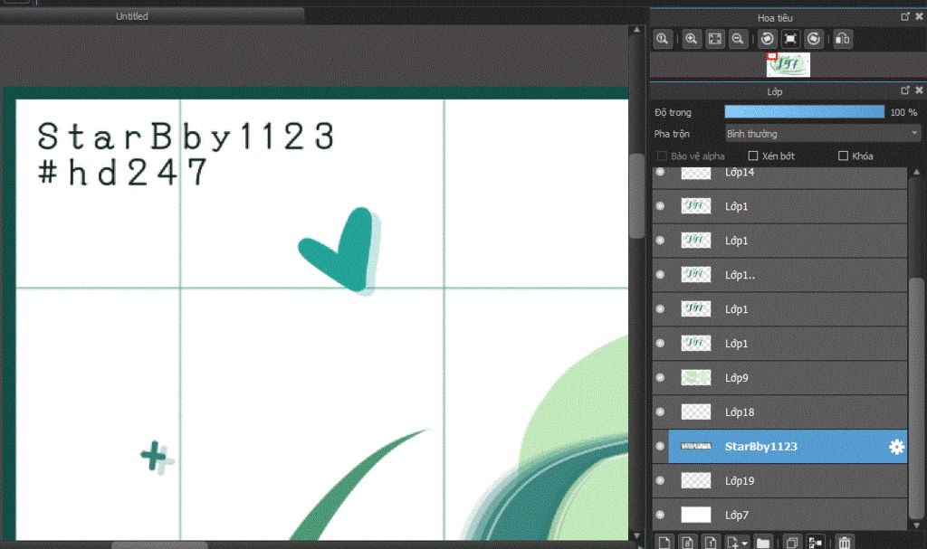Flip canvas view horizontally in navigator

pos(843,39)
